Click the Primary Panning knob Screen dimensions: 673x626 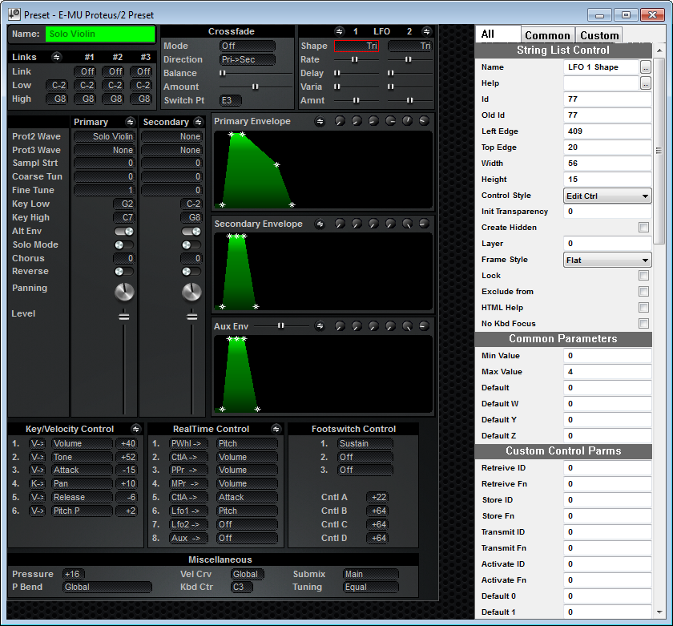tap(124, 292)
